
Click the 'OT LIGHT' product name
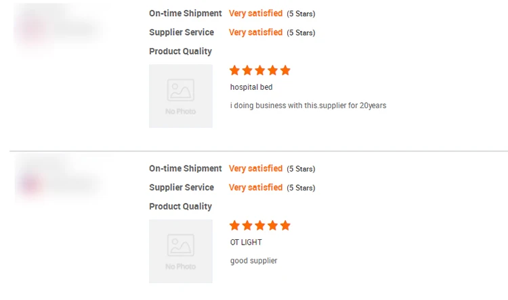pyautogui.click(x=246, y=243)
